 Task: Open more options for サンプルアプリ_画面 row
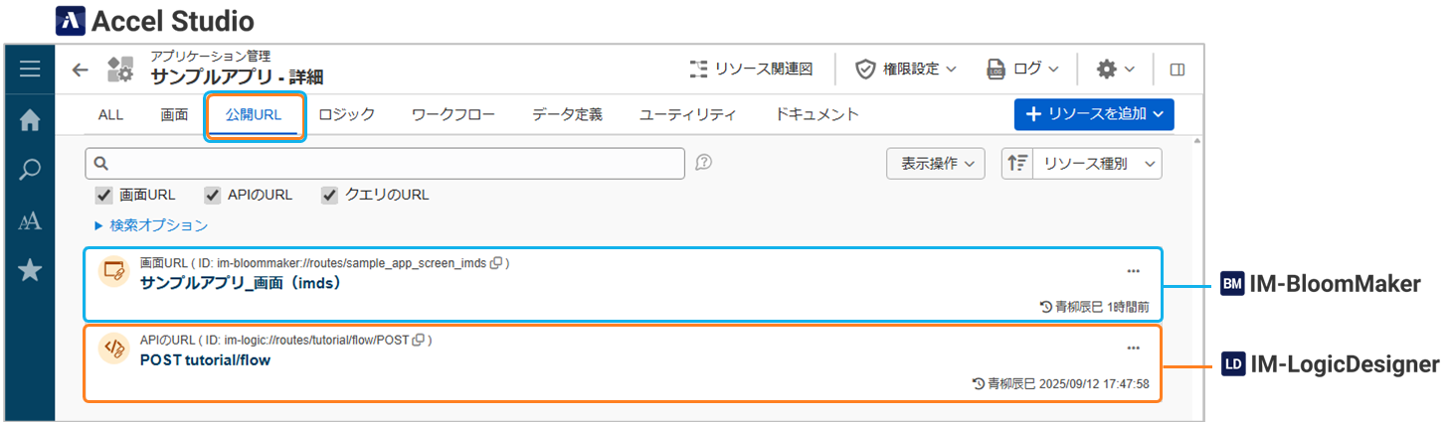1133,270
